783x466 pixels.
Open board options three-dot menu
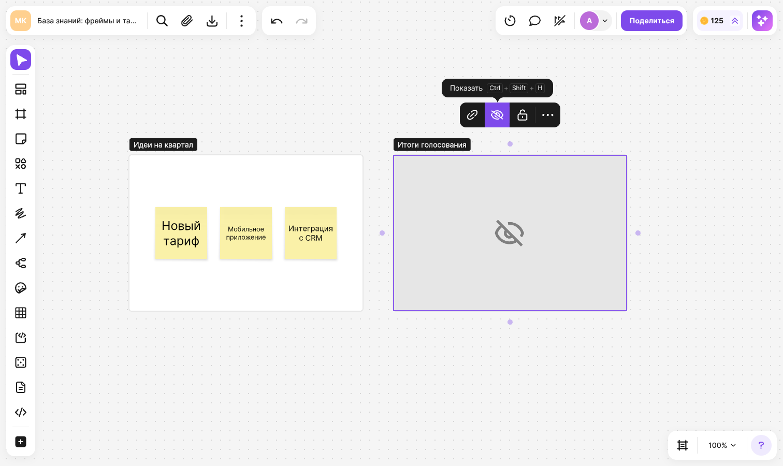coord(241,21)
